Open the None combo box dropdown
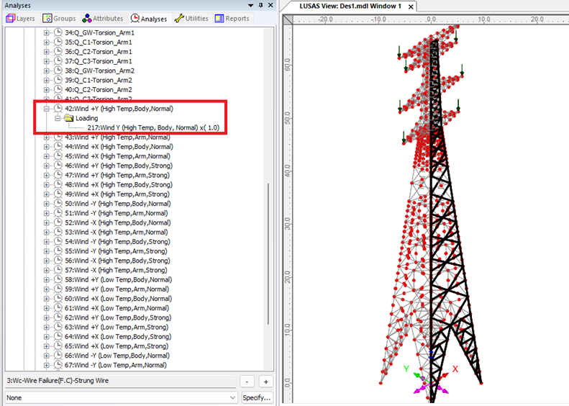This screenshot has height=406, width=569. (232, 397)
